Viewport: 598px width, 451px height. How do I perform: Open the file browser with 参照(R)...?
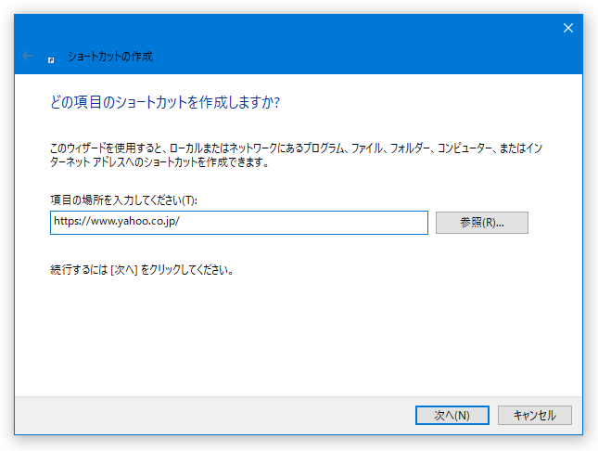coord(482,223)
